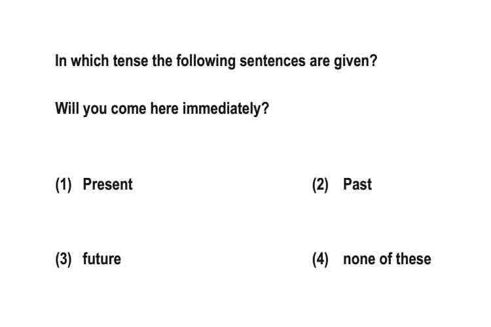This screenshot has height=327, width=491.
Task: Select option (2) Past
Action: coord(342,184)
